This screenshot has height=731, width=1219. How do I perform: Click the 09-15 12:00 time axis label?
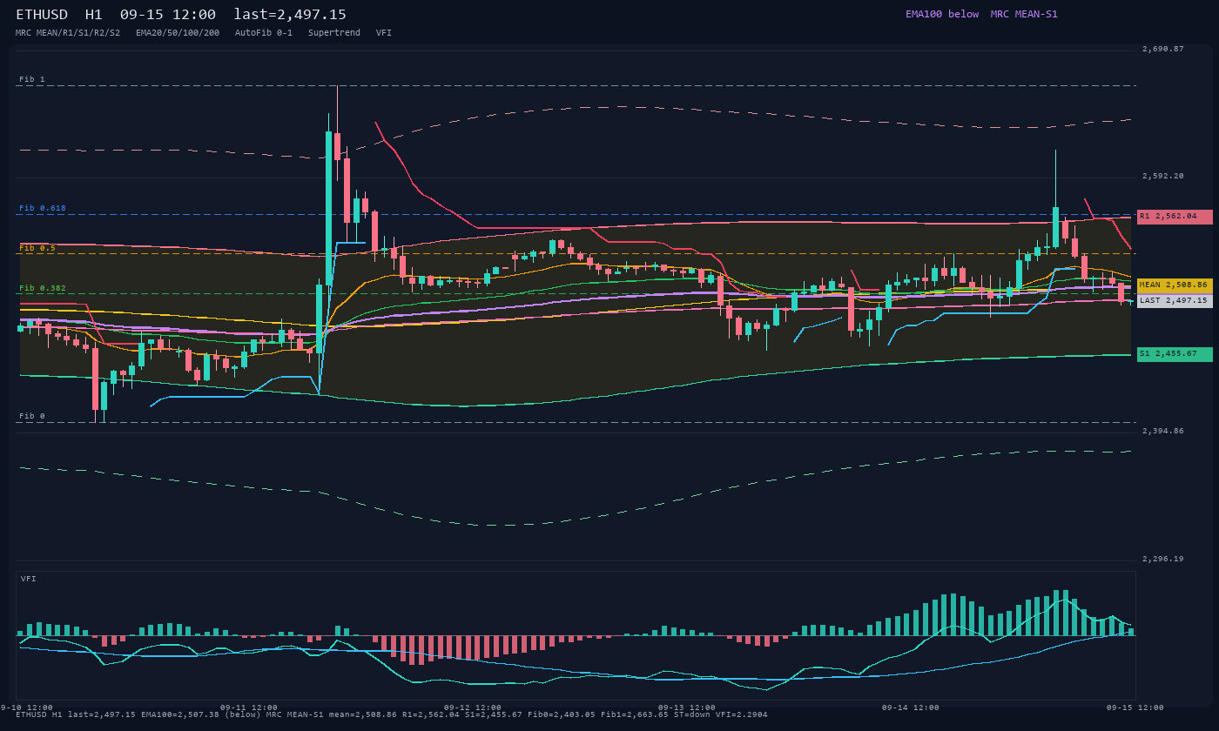click(1135, 708)
